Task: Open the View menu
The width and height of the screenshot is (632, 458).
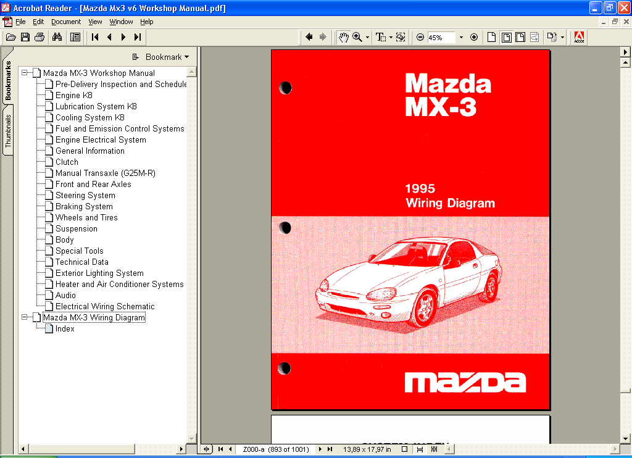Action: (95, 22)
